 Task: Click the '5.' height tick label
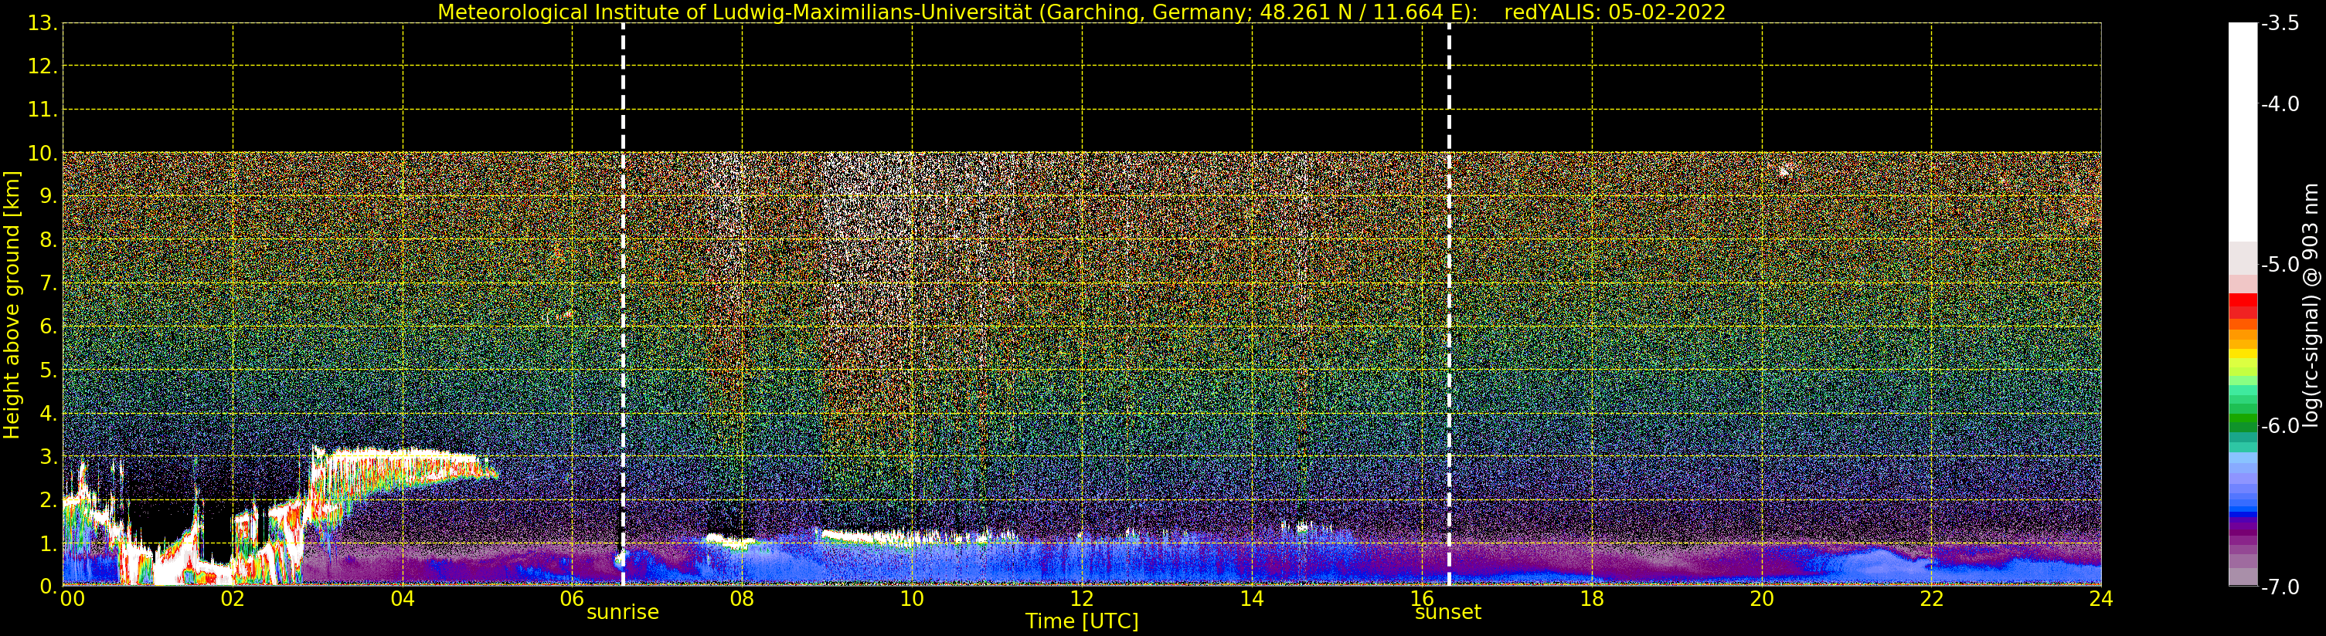[x=49, y=370]
